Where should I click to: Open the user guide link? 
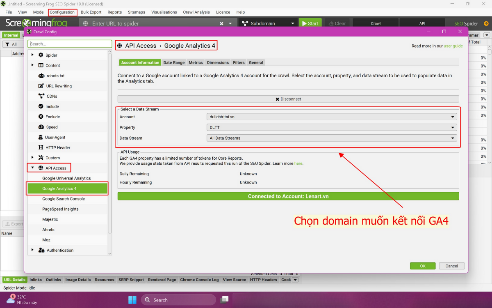click(x=453, y=46)
